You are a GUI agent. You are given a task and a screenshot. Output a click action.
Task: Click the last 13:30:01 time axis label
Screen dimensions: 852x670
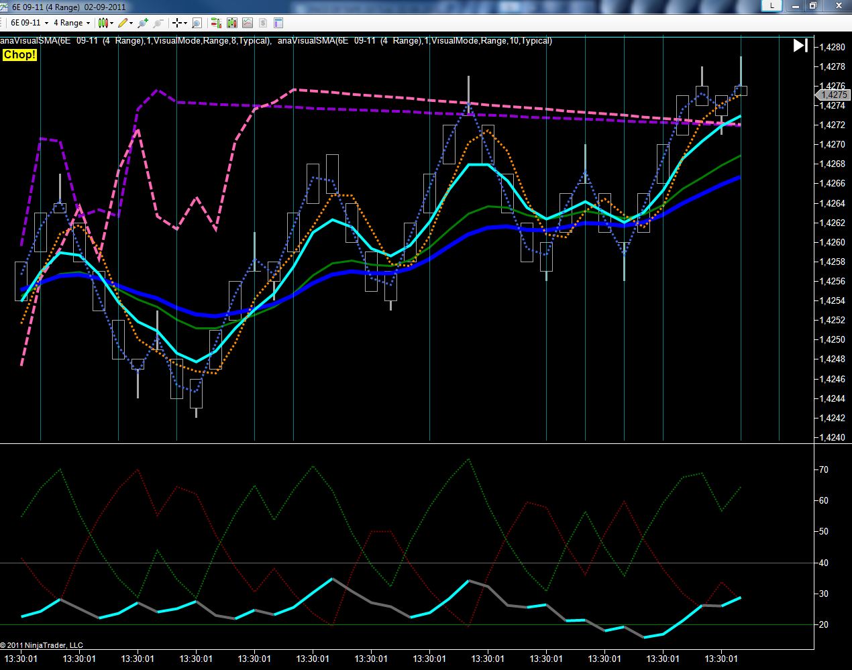pyautogui.click(x=721, y=659)
